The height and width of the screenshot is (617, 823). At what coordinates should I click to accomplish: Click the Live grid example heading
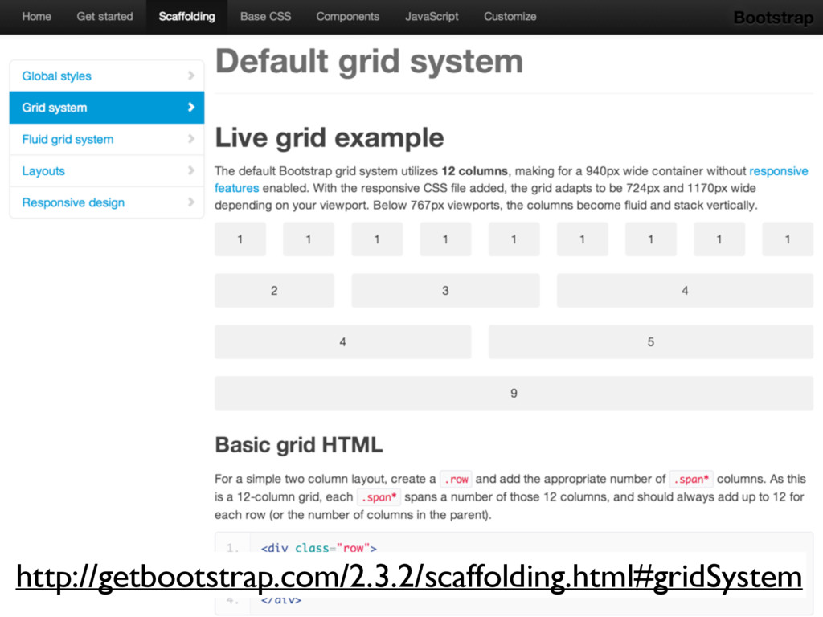330,138
